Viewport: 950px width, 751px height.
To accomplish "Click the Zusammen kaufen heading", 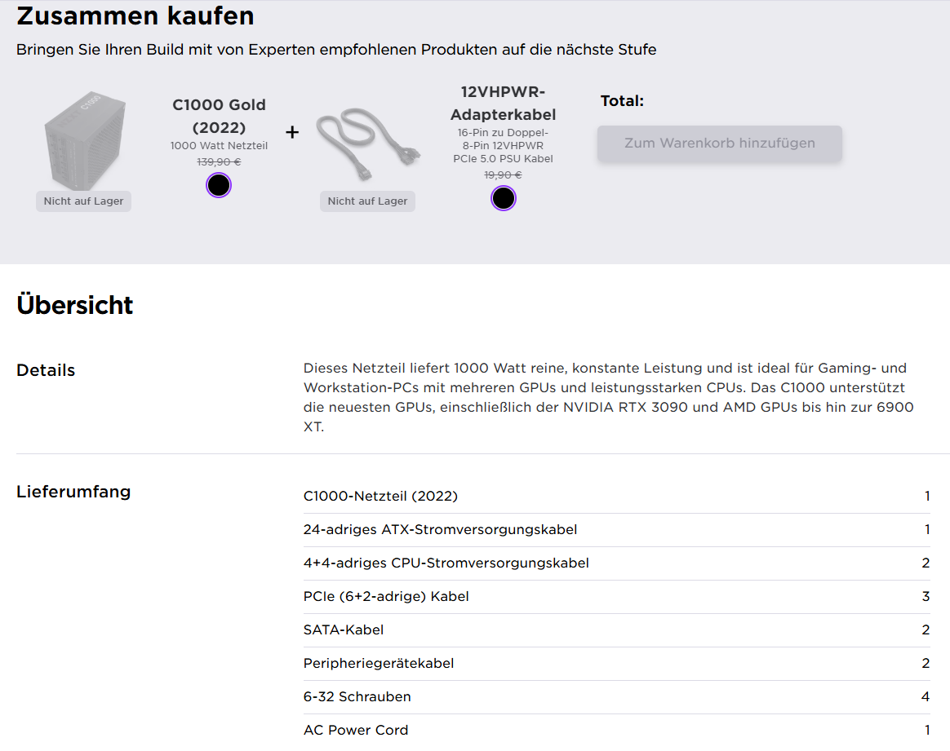I will (x=135, y=16).
